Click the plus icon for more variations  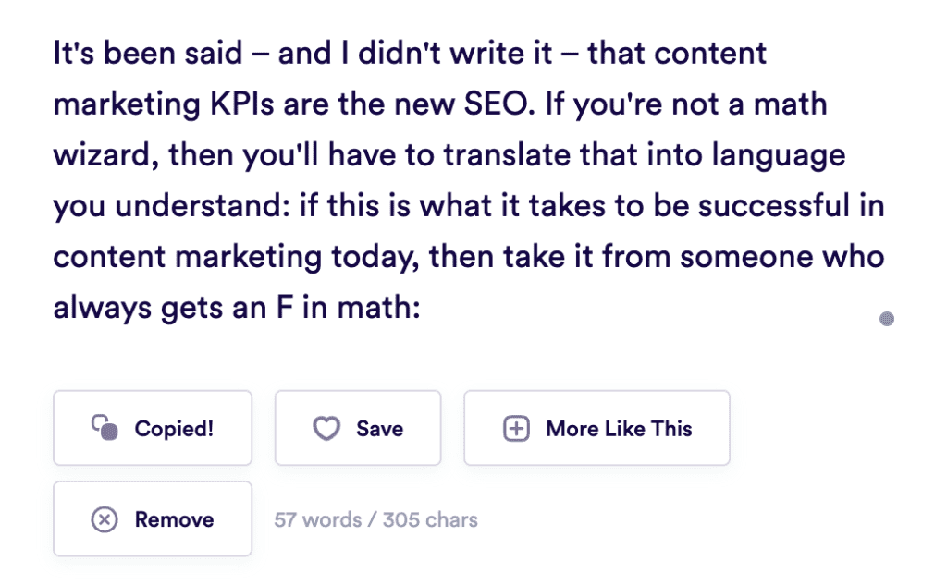coord(516,429)
